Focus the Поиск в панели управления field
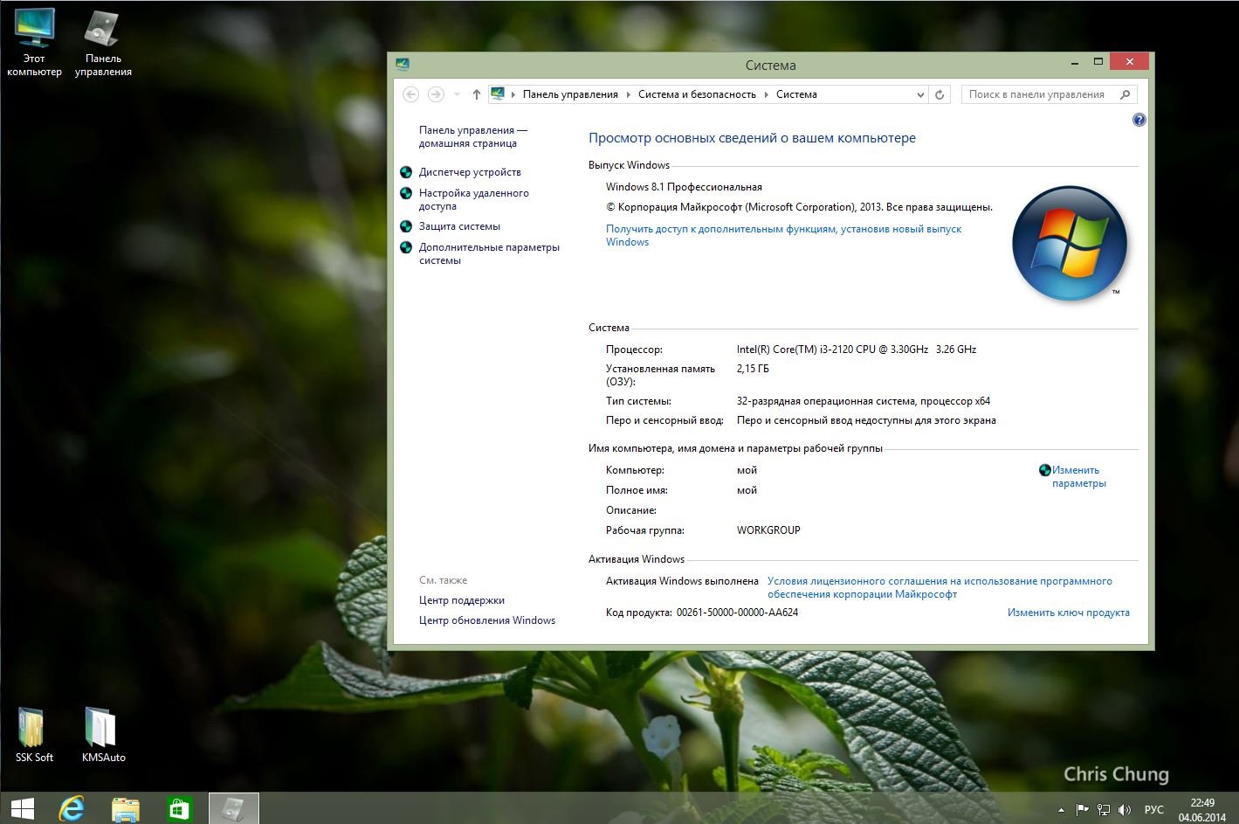 pyautogui.click(x=1036, y=94)
